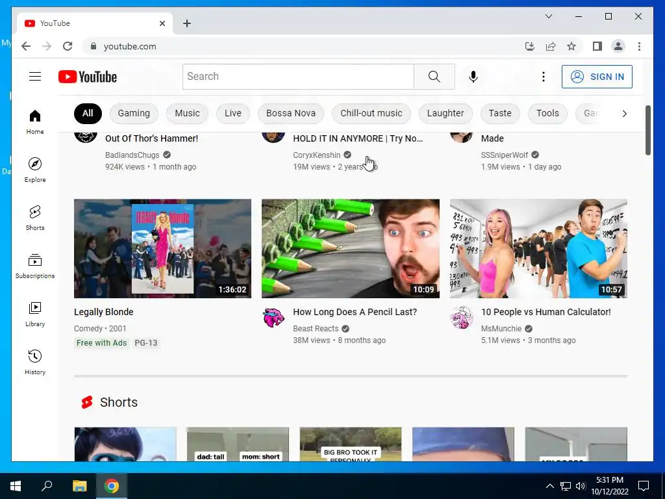Go to Home in the sidebar

tap(35, 122)
